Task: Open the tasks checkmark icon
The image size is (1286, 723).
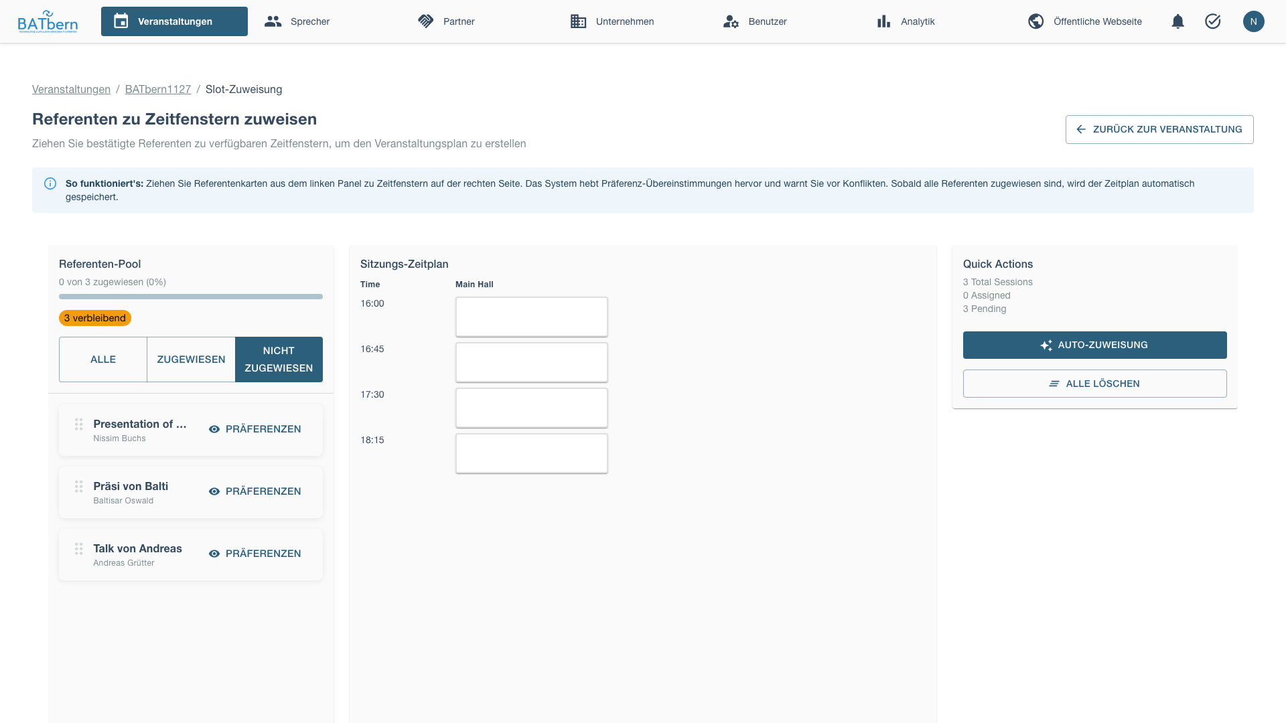Action: (x=1213, y=21)
